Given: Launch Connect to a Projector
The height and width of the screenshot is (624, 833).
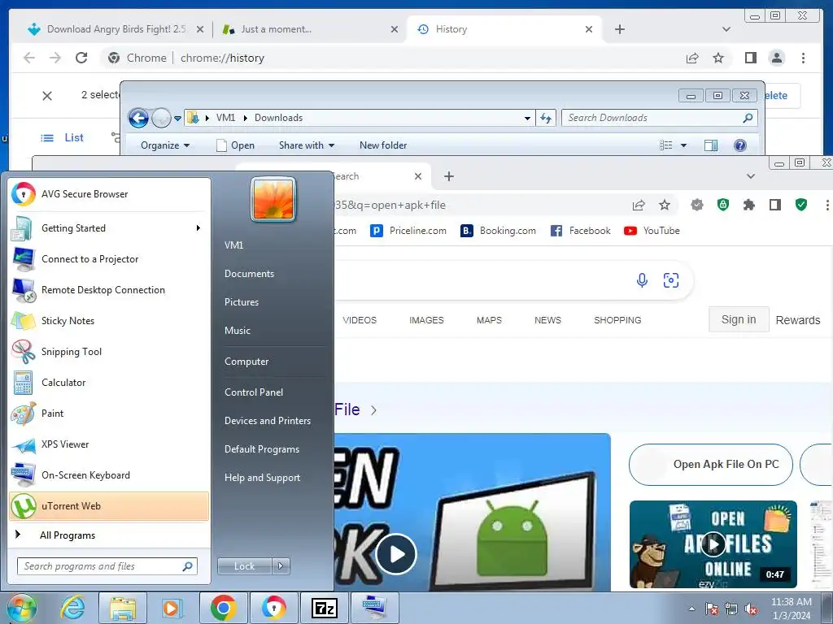Looking at the screenshot, I should point(109,259).
